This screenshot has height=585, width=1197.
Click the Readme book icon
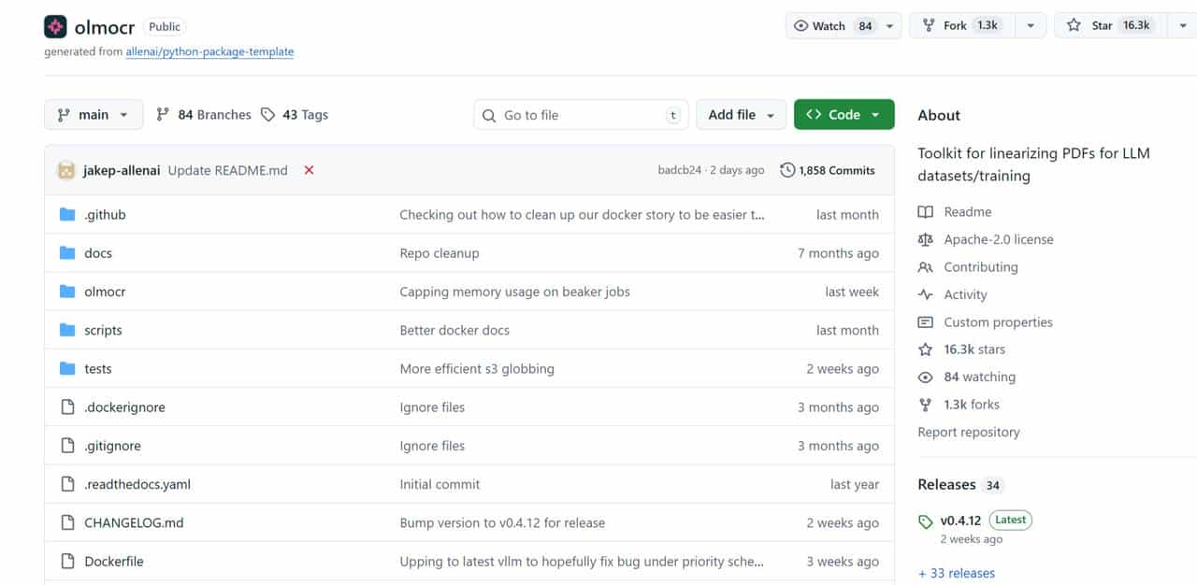[926, 212]
